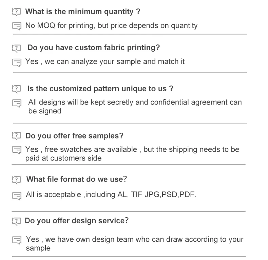Click question icon beside custom fabric printing
The image size is (268, 260).
point(16,48)
